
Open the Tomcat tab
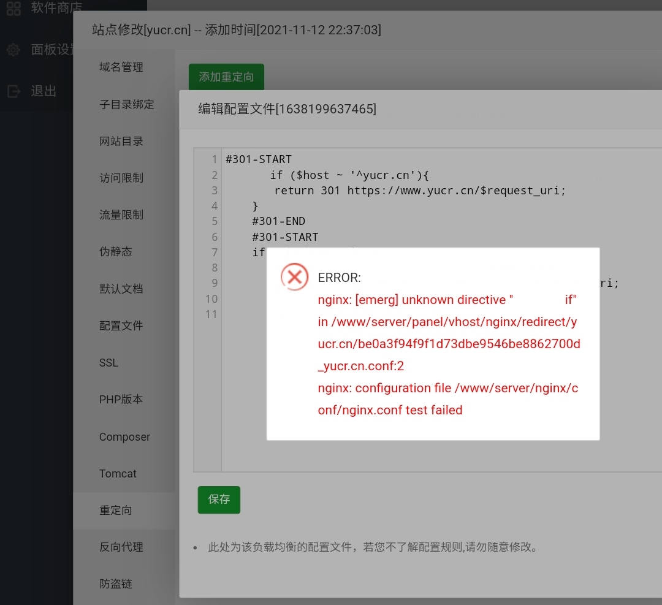(x=118, y=474)
